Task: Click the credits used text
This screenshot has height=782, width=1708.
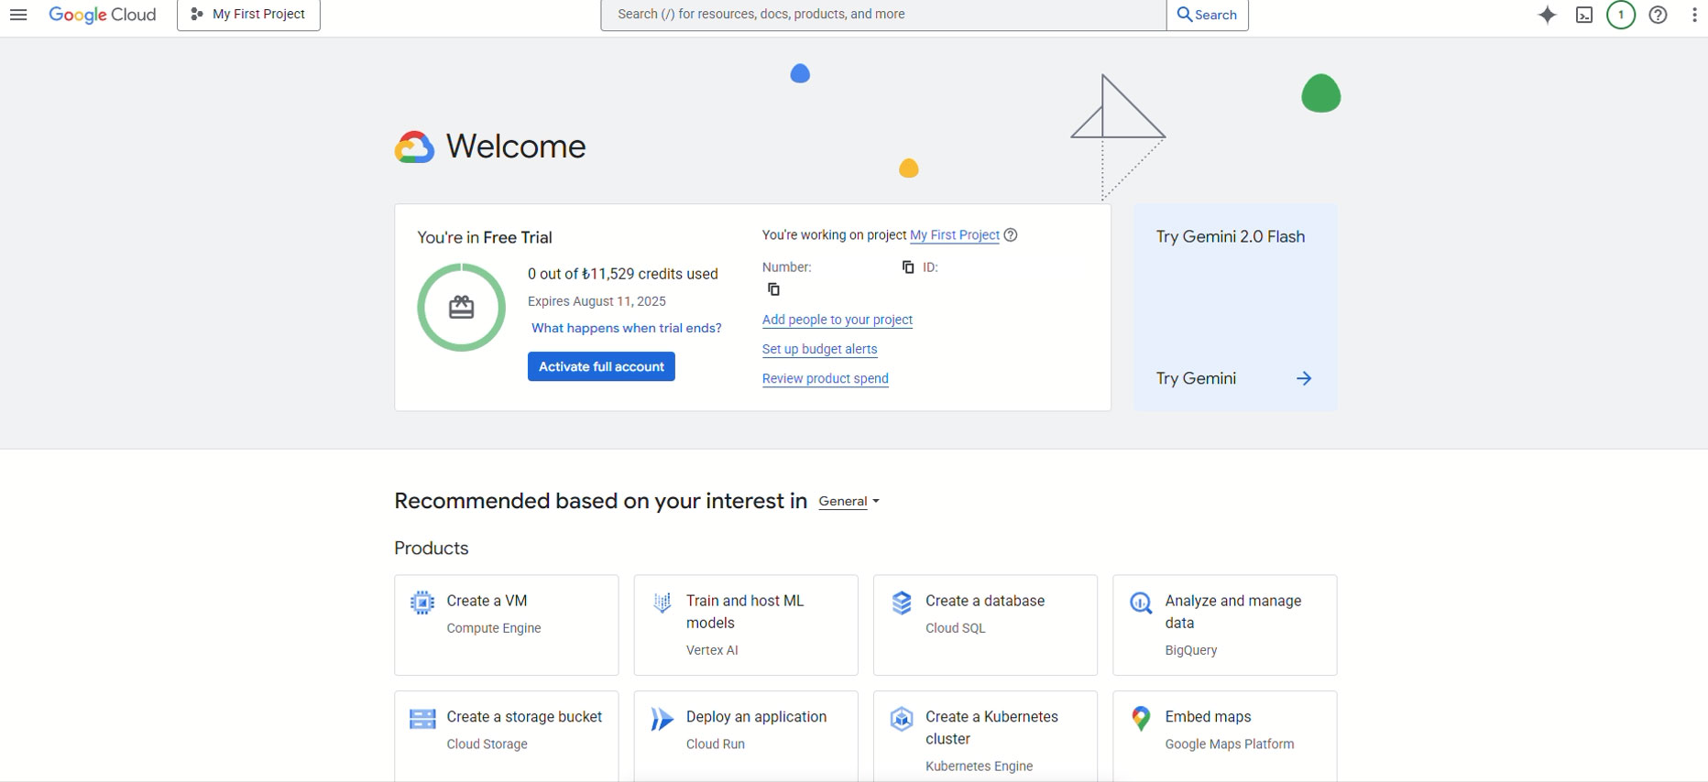Action: [x=623, y=274]
